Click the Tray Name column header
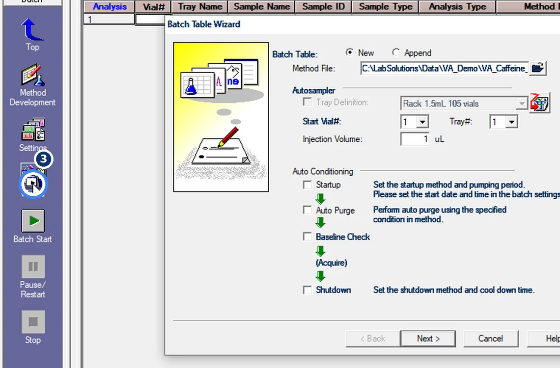Viewport: 560px width, 368px height. coord(200,7)
